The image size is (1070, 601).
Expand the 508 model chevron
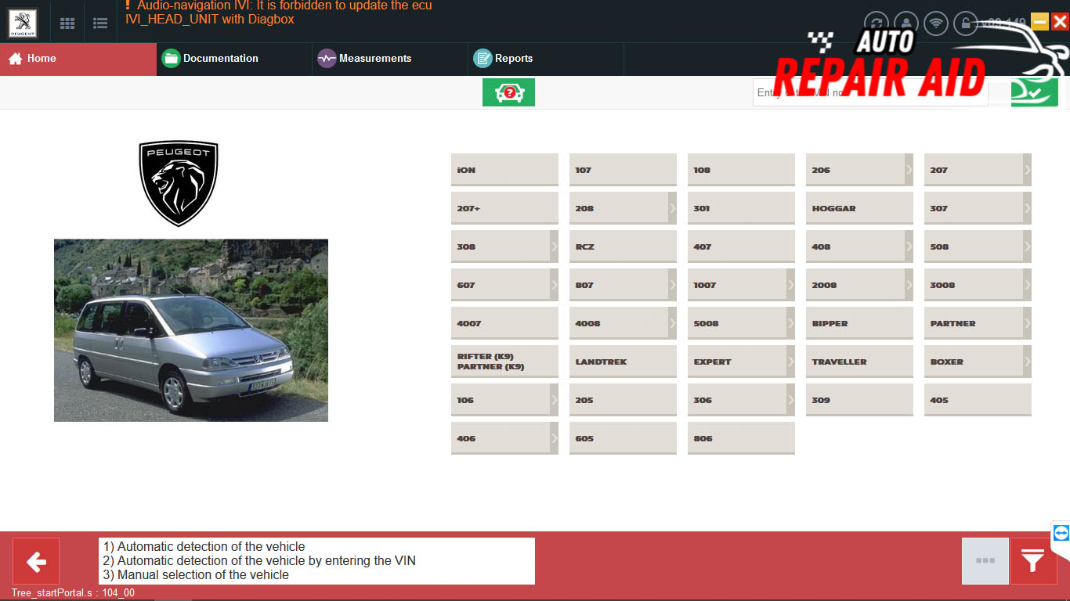[1027, 247]
